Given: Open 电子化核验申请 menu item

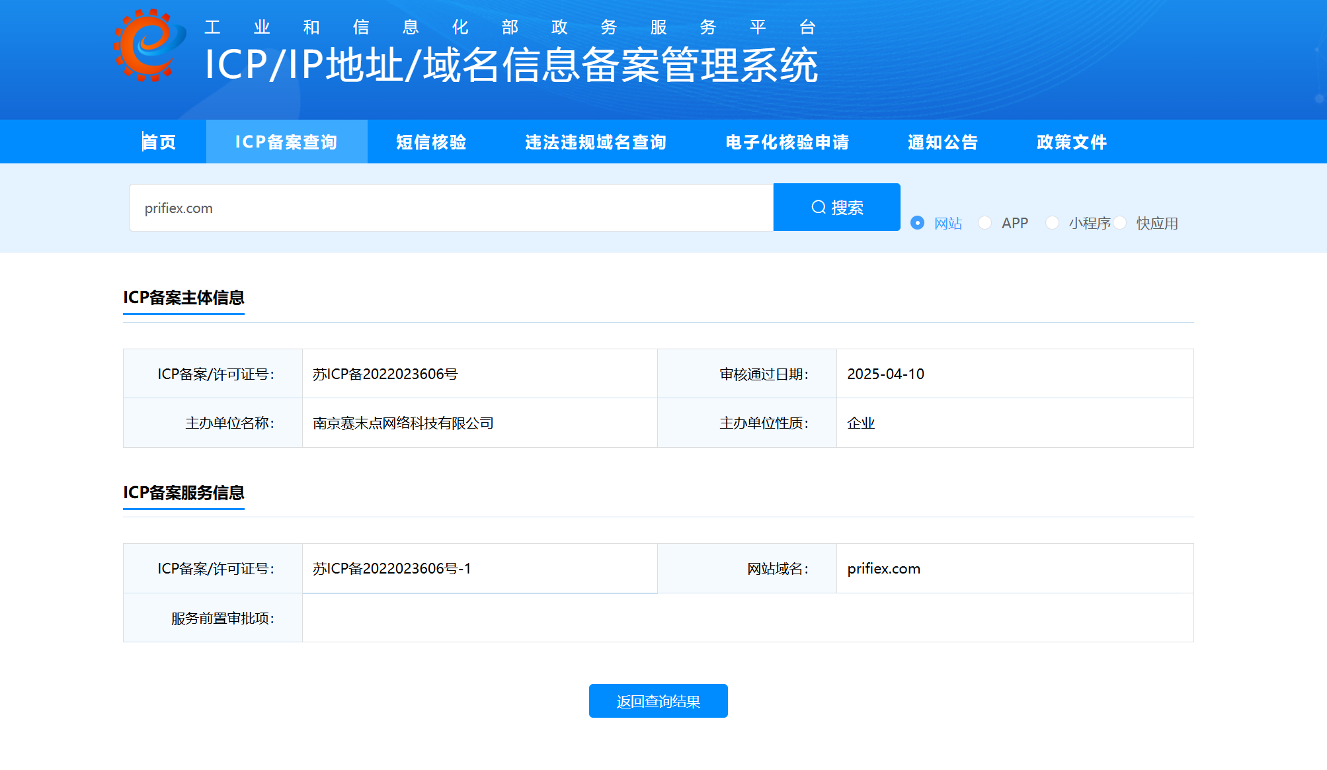Looking at the screenshot, I should (787, 142).
